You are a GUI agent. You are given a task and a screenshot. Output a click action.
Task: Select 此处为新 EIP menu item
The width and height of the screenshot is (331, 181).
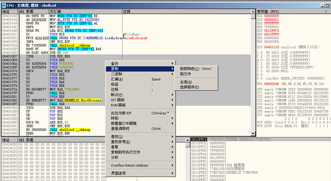pos(140,113)
